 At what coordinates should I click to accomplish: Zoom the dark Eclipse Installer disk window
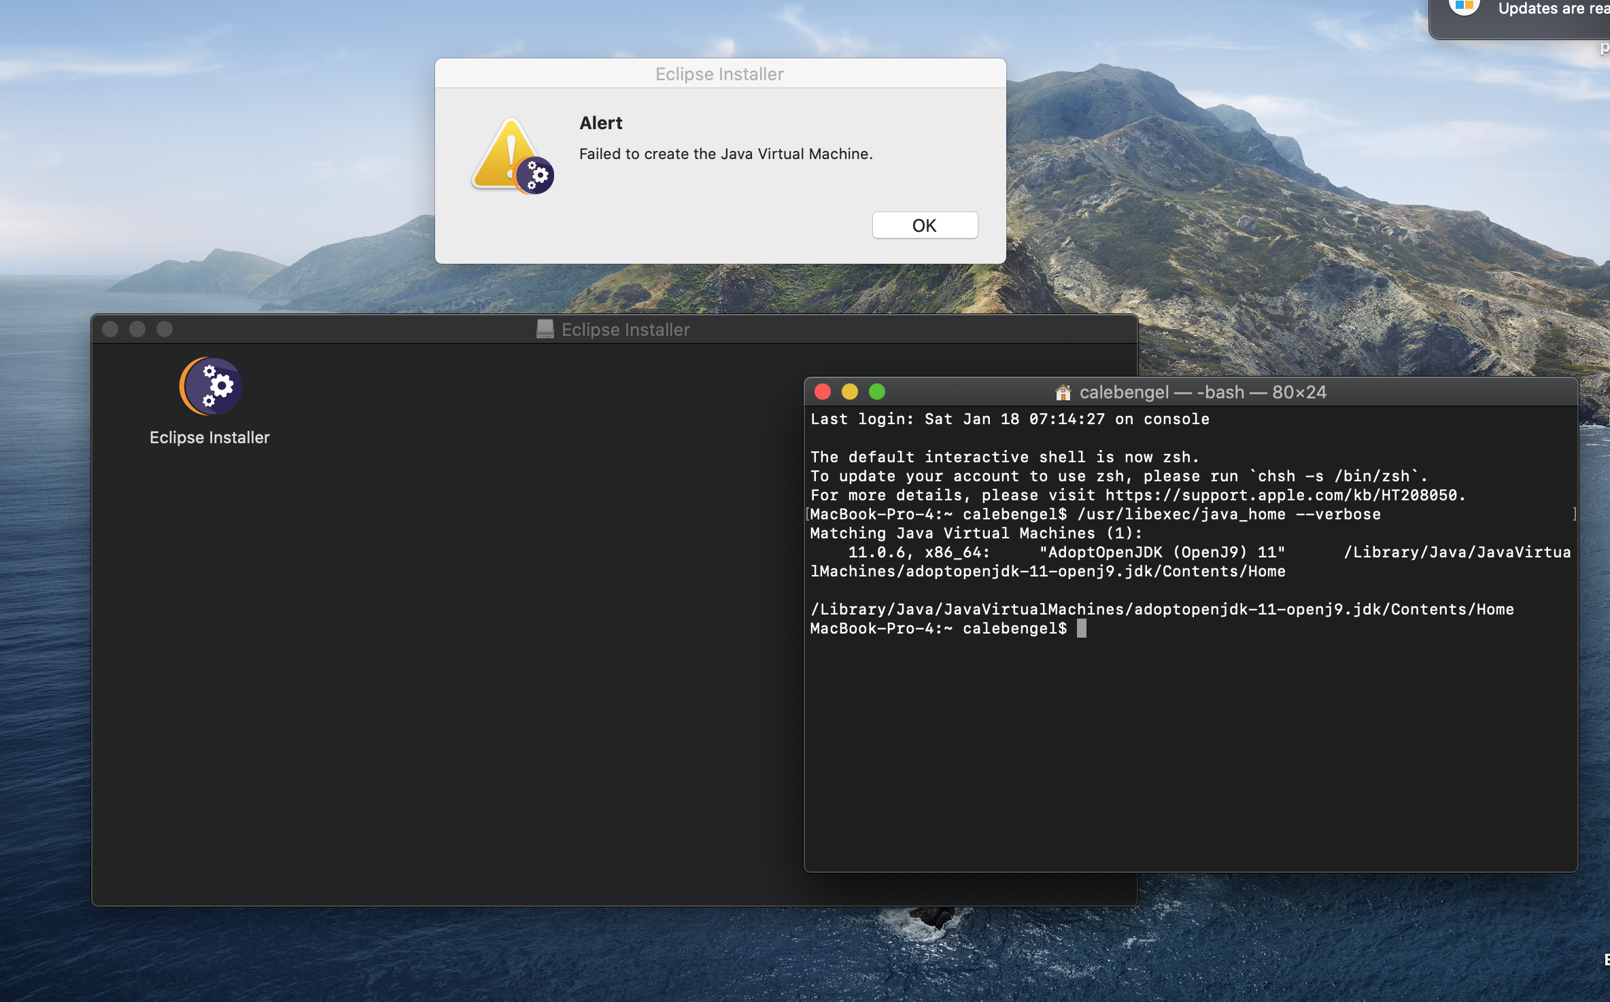[165, 329]
